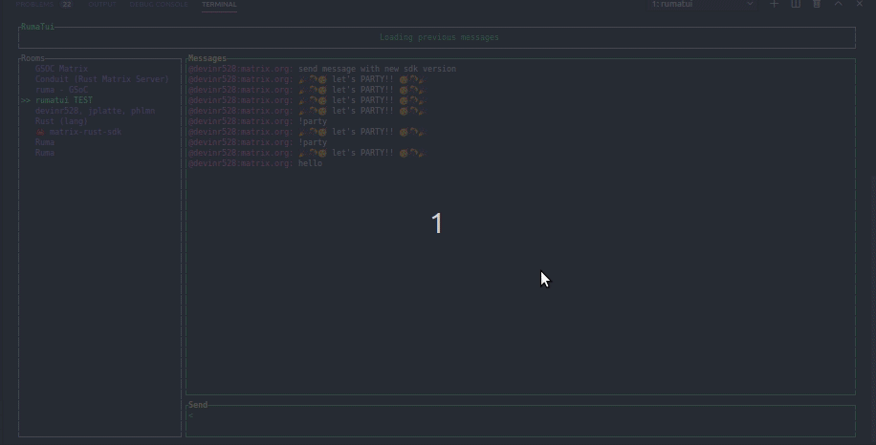This screenshot has width=876, height=445.
Task: Select the ruma - GSoC room
Action: [61, 90]
